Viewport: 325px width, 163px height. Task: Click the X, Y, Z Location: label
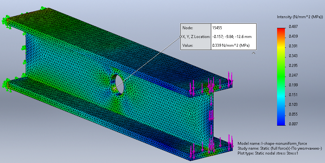(x=196, y=37)
